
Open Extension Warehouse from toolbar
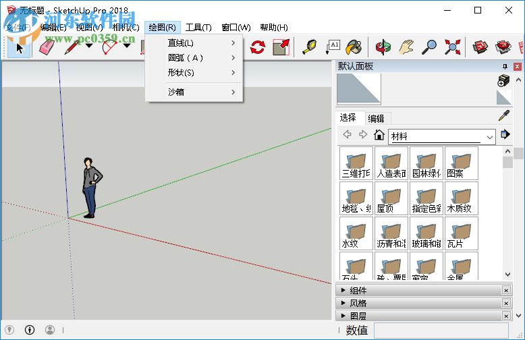click(x=503, y=47)
